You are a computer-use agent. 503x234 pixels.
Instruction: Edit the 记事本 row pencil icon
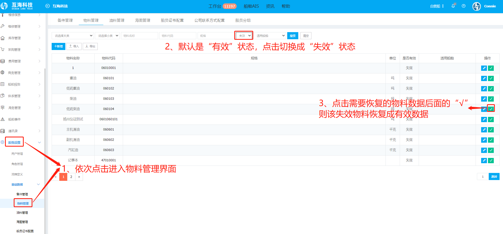[x=484, y=161]
